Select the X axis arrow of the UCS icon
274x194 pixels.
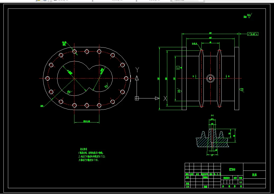tap(157, 98)
